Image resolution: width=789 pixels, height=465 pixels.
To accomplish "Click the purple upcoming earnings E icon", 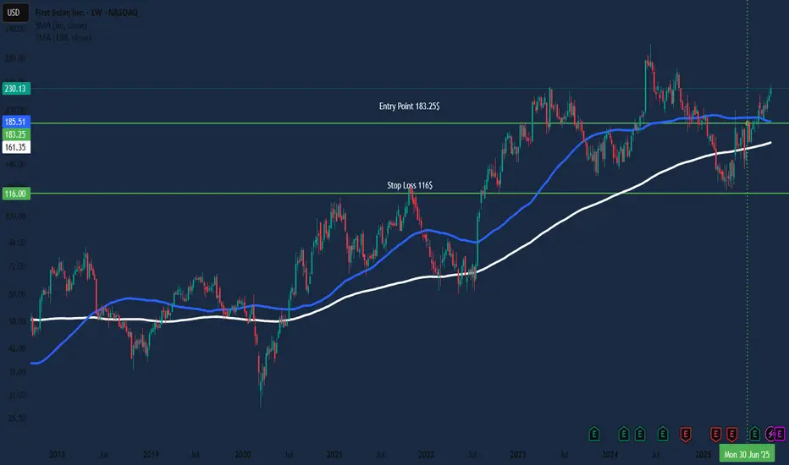I will click(x=780, y=434).
